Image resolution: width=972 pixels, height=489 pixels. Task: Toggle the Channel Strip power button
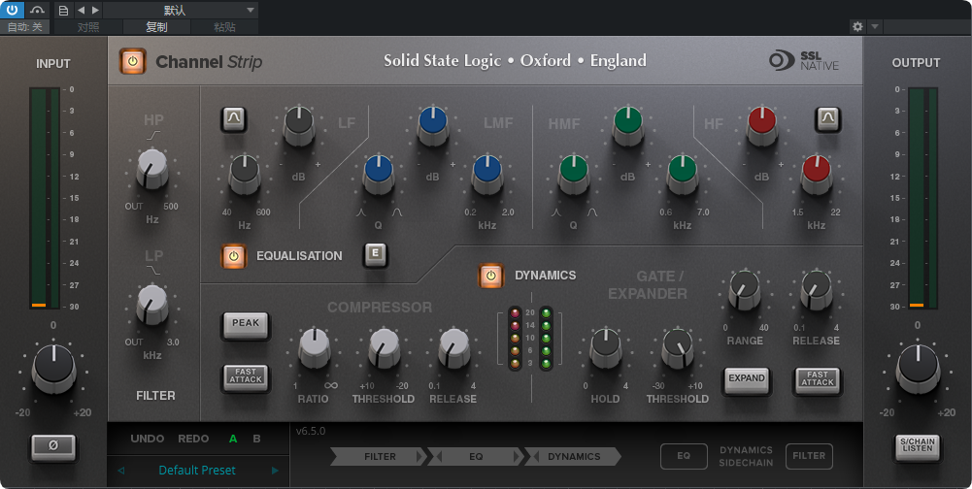133,61
